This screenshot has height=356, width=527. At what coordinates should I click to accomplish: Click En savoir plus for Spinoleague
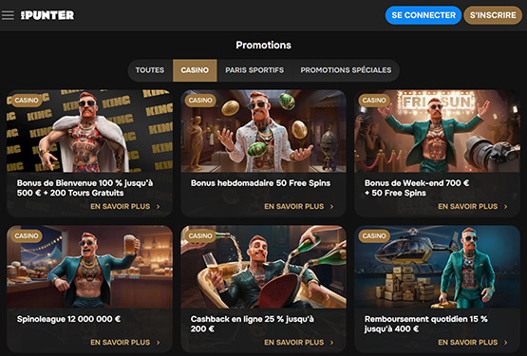point(125,342)
